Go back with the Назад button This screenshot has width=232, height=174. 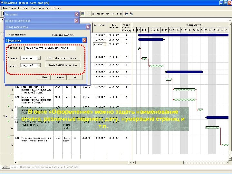pyautogui.click(x=44, y=77)
